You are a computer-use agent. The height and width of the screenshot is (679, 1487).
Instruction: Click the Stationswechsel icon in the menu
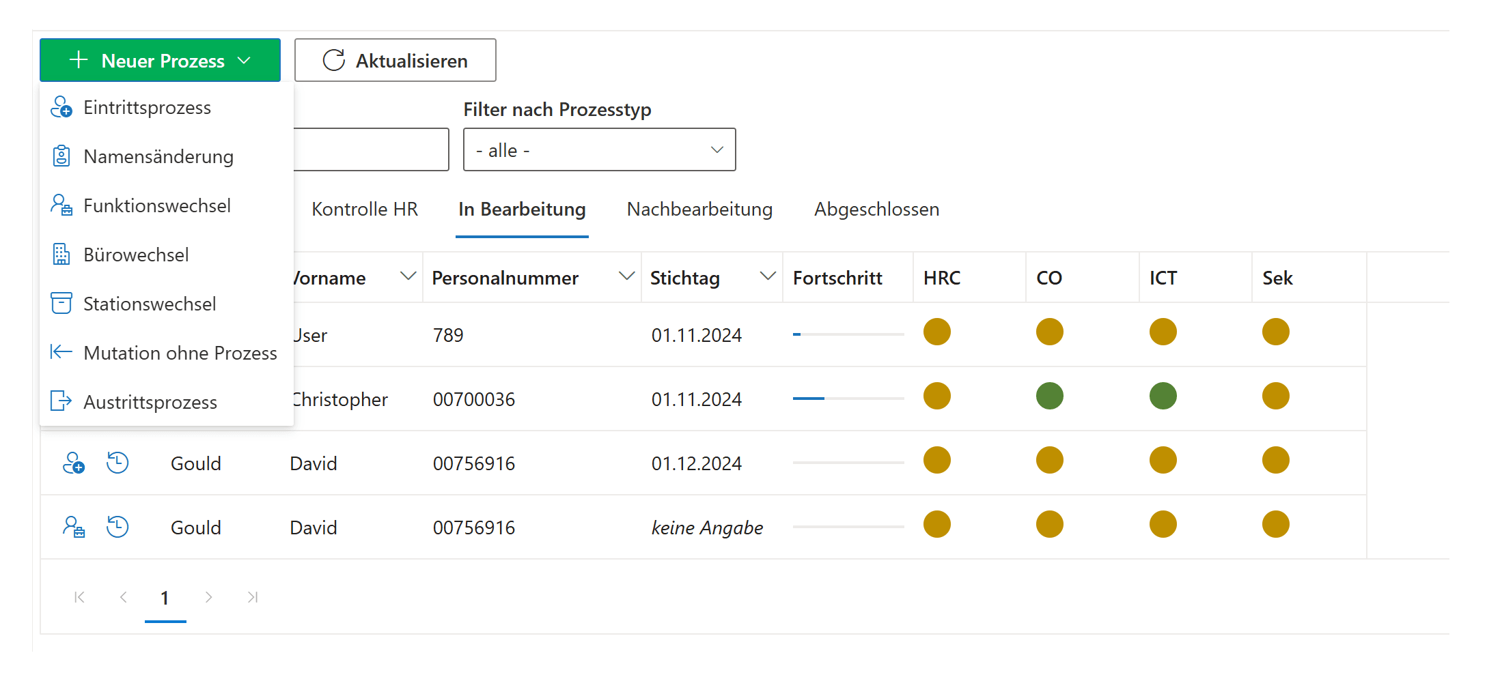pyautogui.click(x=61, y=303)
